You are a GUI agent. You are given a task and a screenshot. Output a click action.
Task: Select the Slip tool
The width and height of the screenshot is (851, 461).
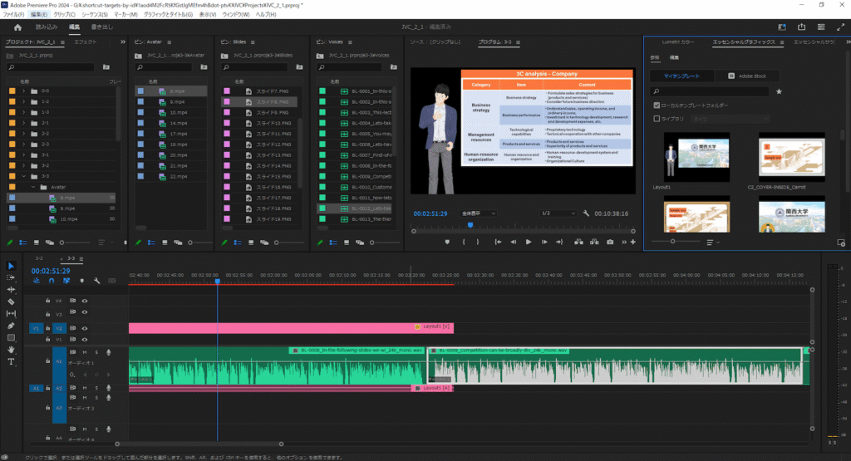click(11, 313)
